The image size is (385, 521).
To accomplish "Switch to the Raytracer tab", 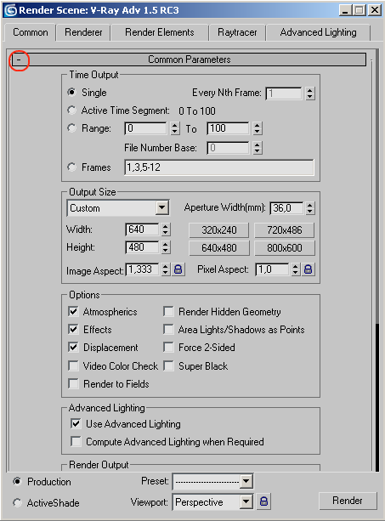I will pyautogui.click(x=237, y=32).
